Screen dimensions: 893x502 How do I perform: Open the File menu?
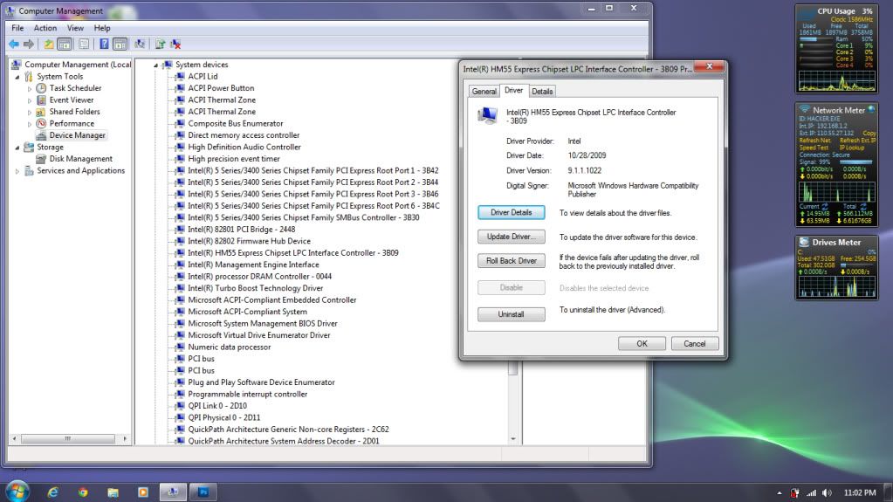click(x=17, y=28)
